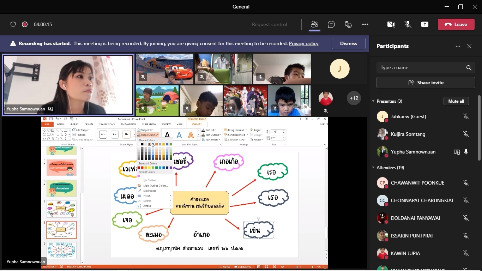The image size is (482, 271).
Task: Open the Privacy policy link
Action: tap(303, 43)
